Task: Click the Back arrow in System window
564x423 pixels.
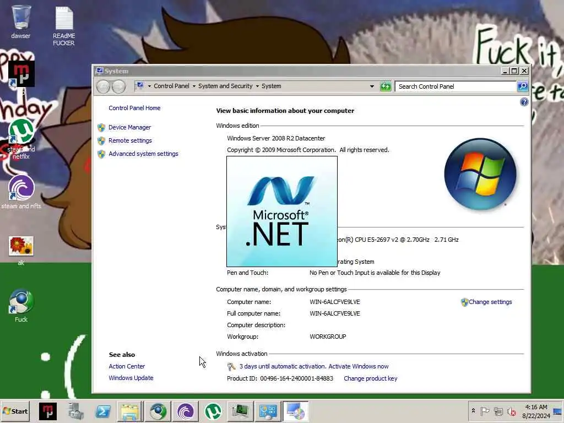Action: pyautogui.click(x=103, y=86)
